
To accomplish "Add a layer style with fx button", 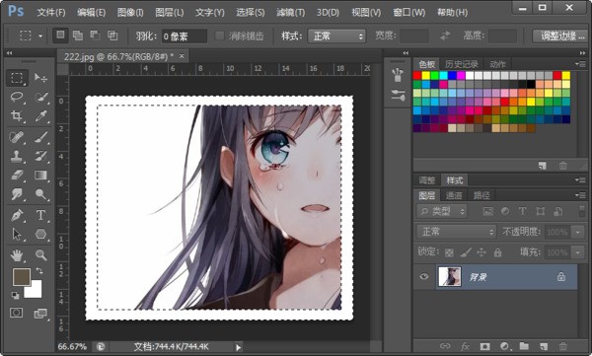I will (x=465, y=346).
